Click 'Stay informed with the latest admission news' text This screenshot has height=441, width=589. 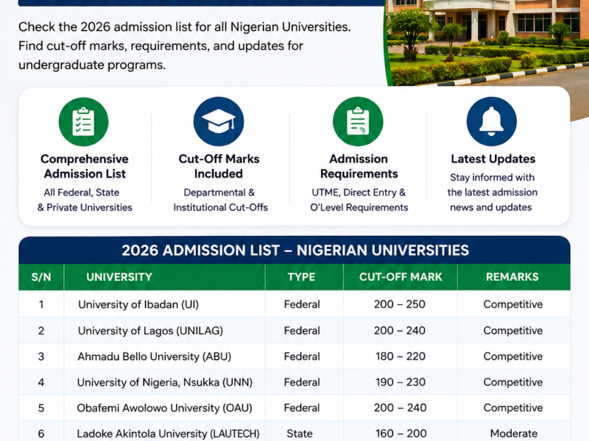coord(492,193)
